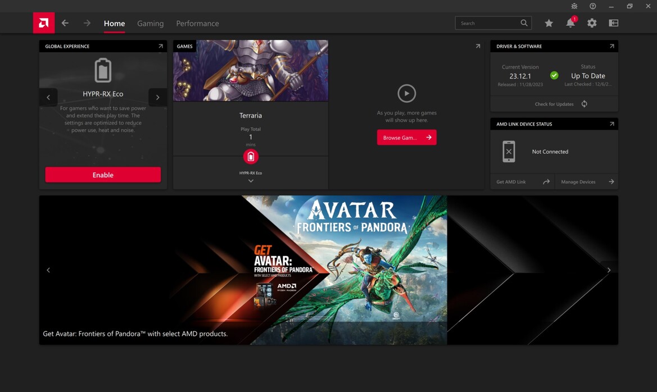Click the search magnifier icon
Viewport: 657px width, 392px height.
524,23
